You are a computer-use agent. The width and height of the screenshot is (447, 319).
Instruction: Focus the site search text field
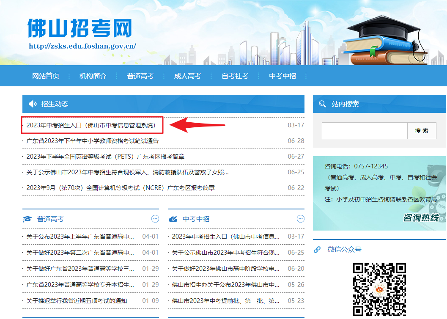click(x=364, y=131)
